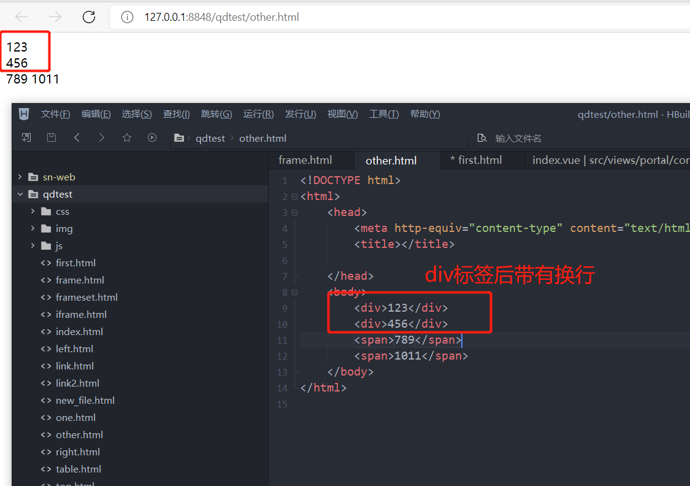Fold the html tag on line 2

tap(295, 197)
